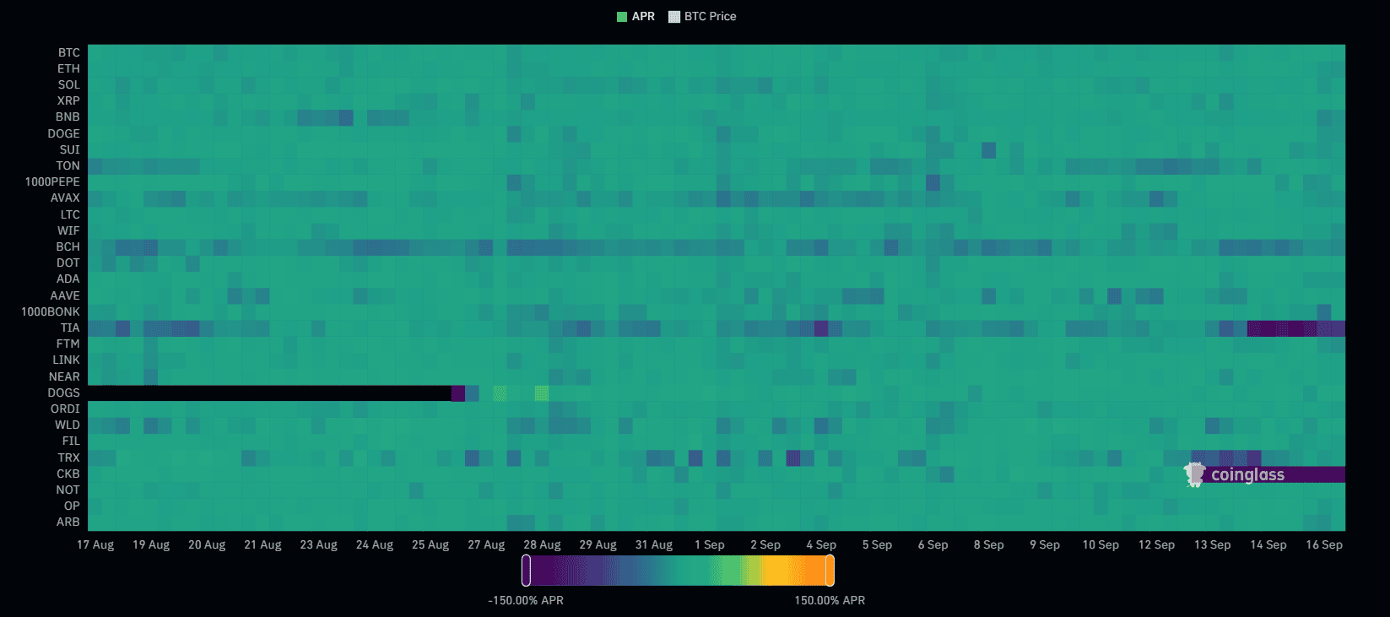Click the 4 Sep date label
1390x617 pixels.
821,544
